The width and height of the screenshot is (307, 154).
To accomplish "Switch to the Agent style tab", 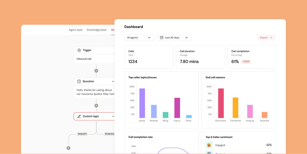I will click(x=75, y=30).
